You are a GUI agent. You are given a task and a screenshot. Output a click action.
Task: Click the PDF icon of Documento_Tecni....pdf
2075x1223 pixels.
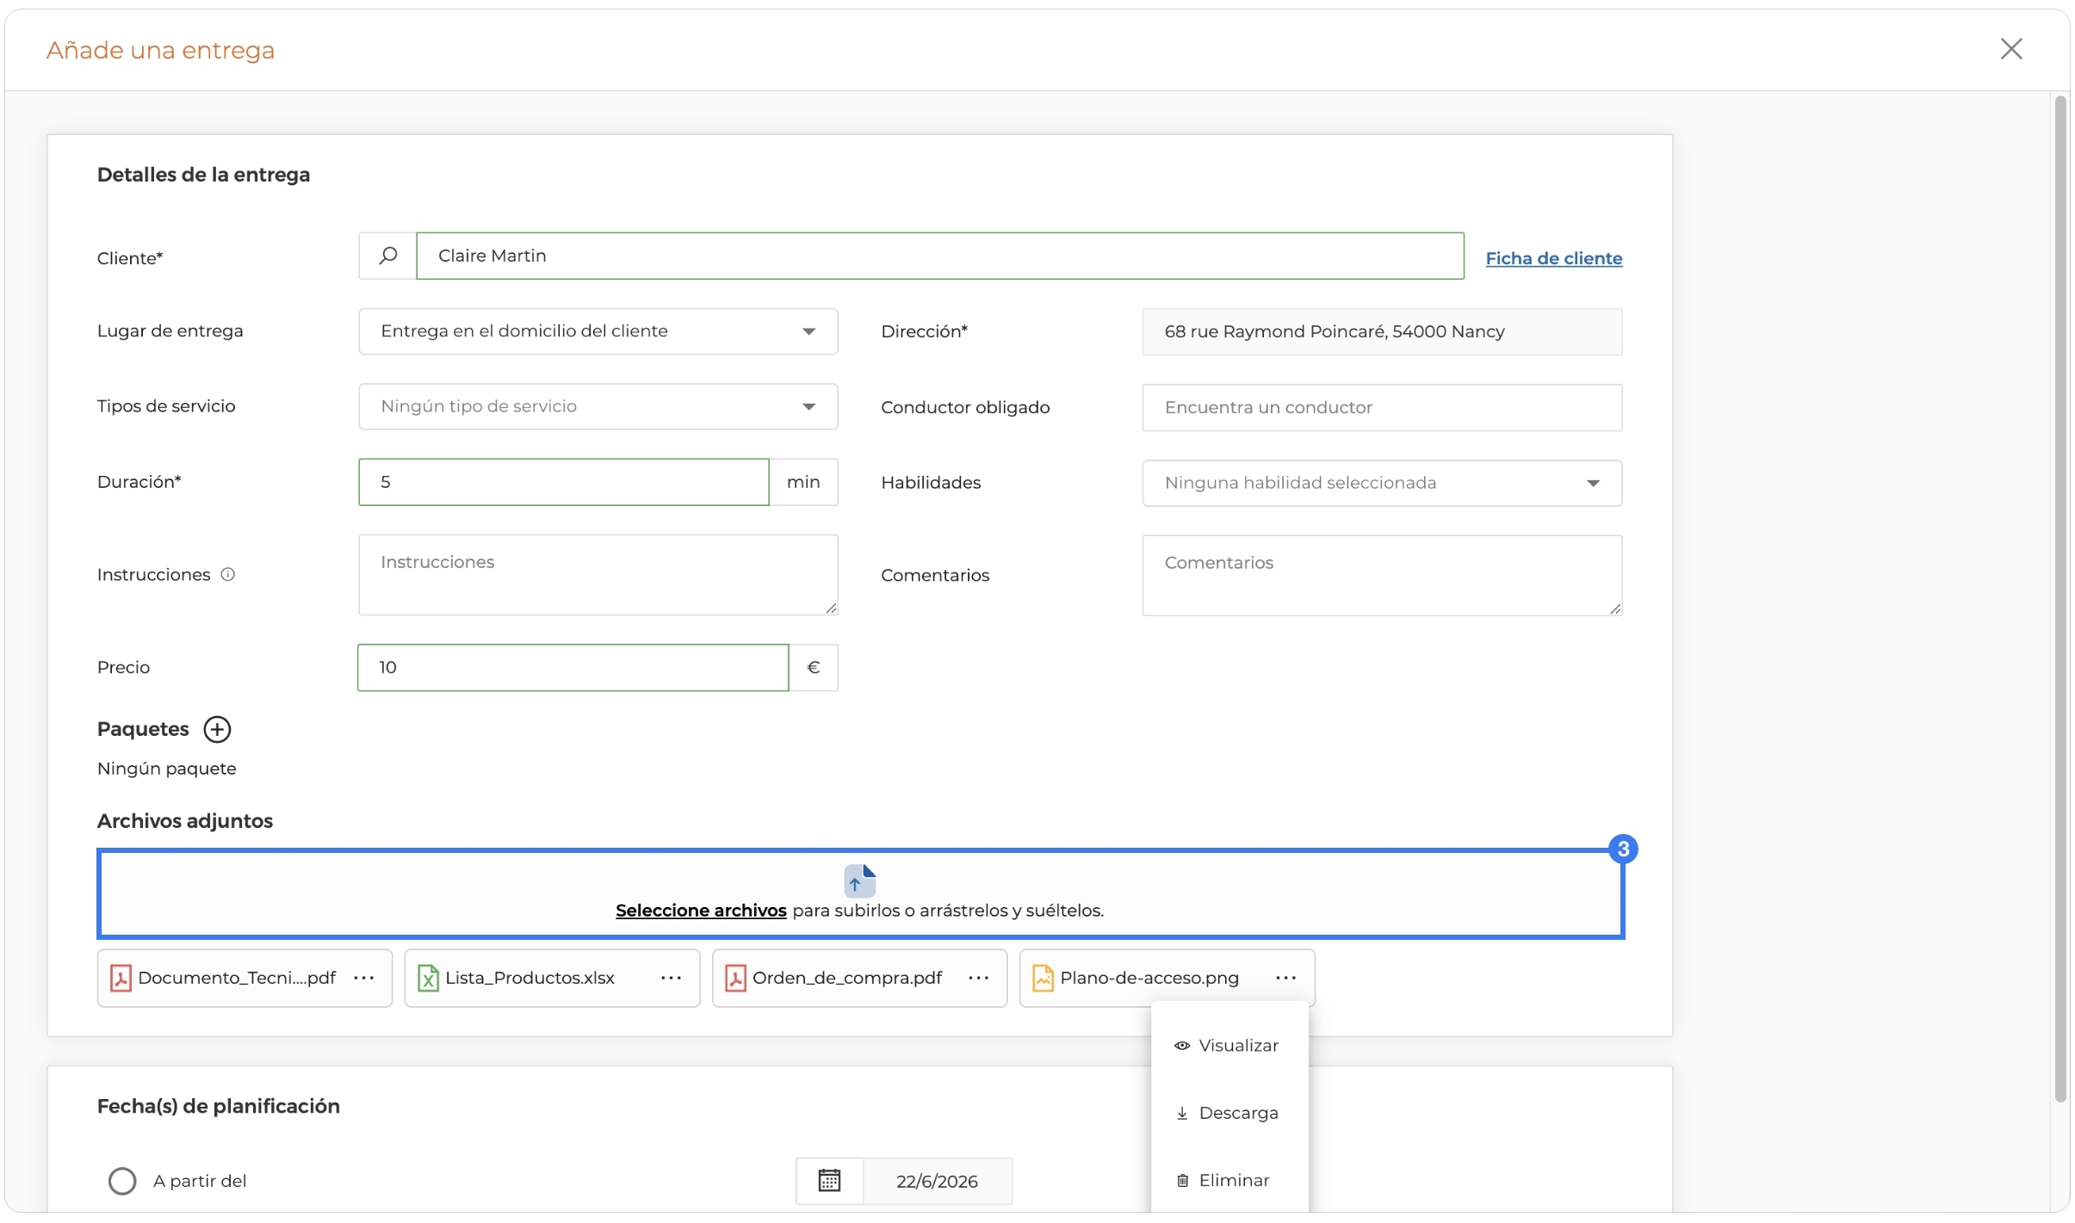coord(121,979)
